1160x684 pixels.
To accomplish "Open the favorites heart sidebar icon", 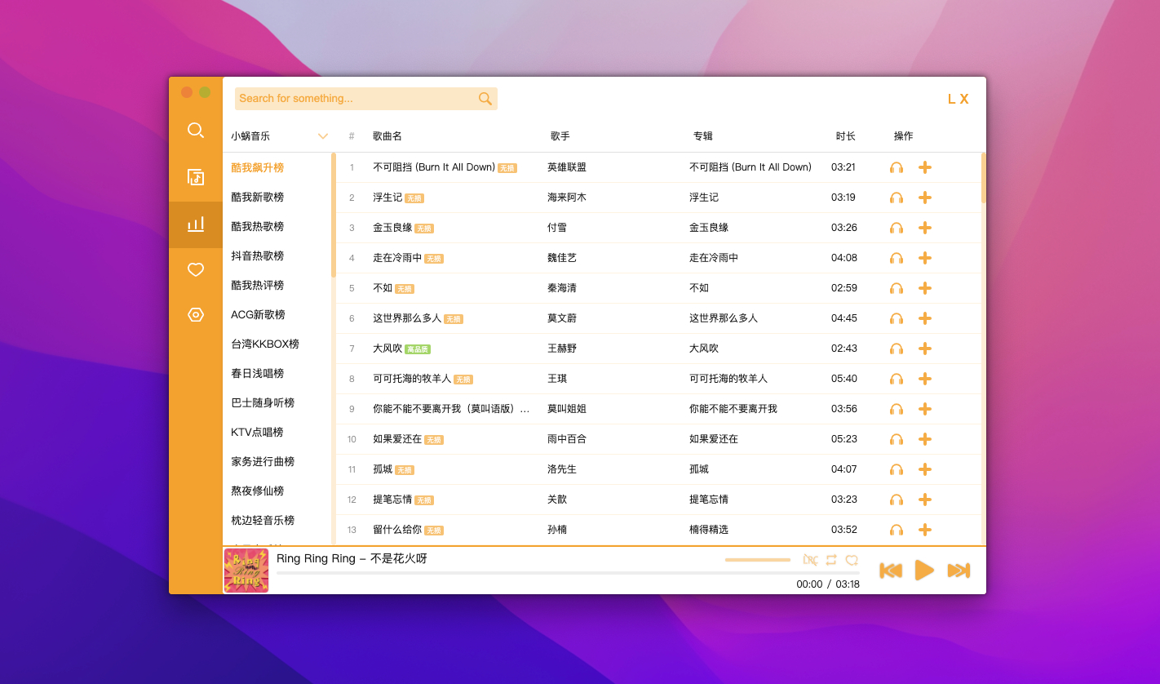I will click(x=196, y=269).
